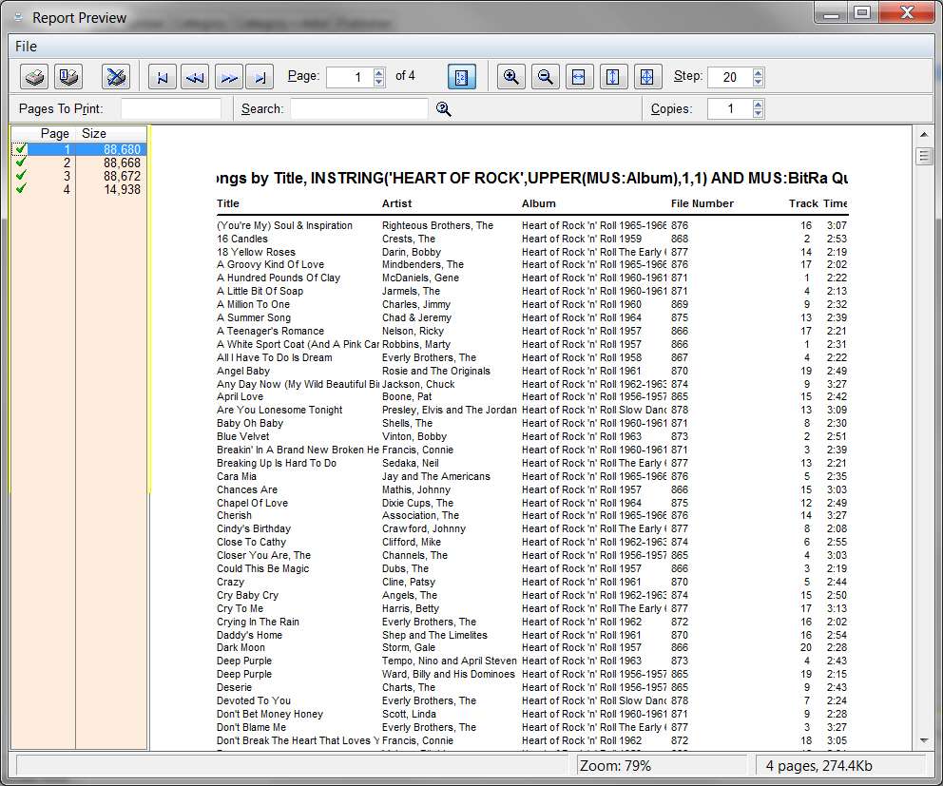Screen dimensions: 943x786
Task: Run search with magnifier icon
Action: 444,109
